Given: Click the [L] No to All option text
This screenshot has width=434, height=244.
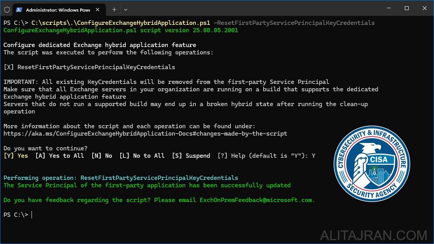Looking at the screenshot, I should [x=142, y=156].
